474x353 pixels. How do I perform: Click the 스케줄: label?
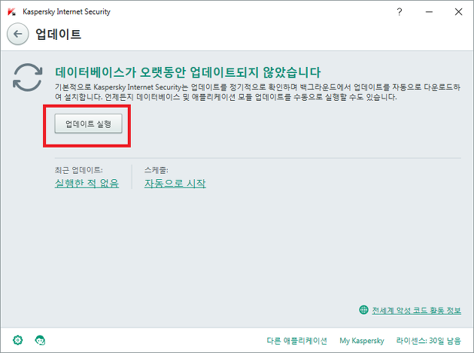tap(156, 170)
